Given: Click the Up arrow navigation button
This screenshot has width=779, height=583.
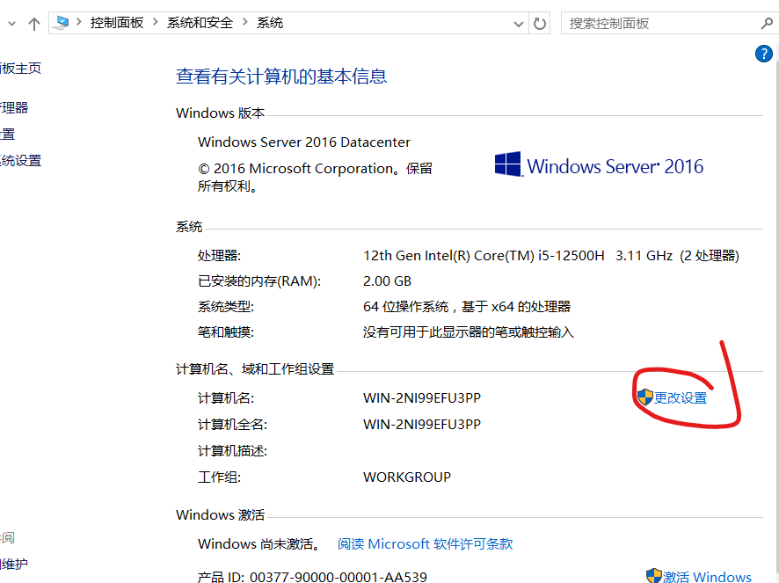Looking at the screenshot, I should point(33,24).
